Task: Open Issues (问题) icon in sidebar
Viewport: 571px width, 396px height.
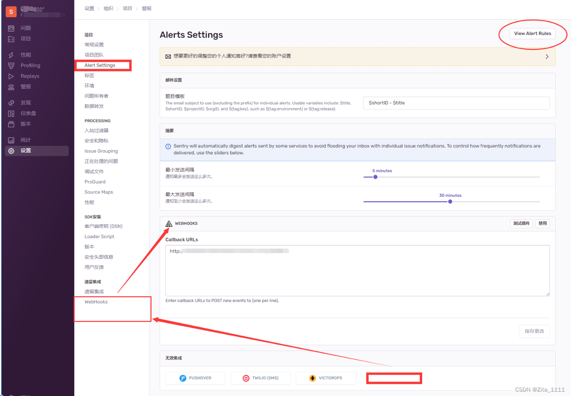Action: 11,28
